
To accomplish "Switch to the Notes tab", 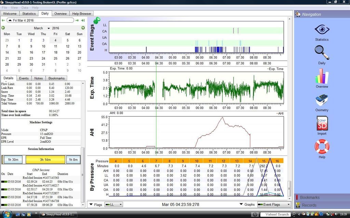I will pos(38,78).
